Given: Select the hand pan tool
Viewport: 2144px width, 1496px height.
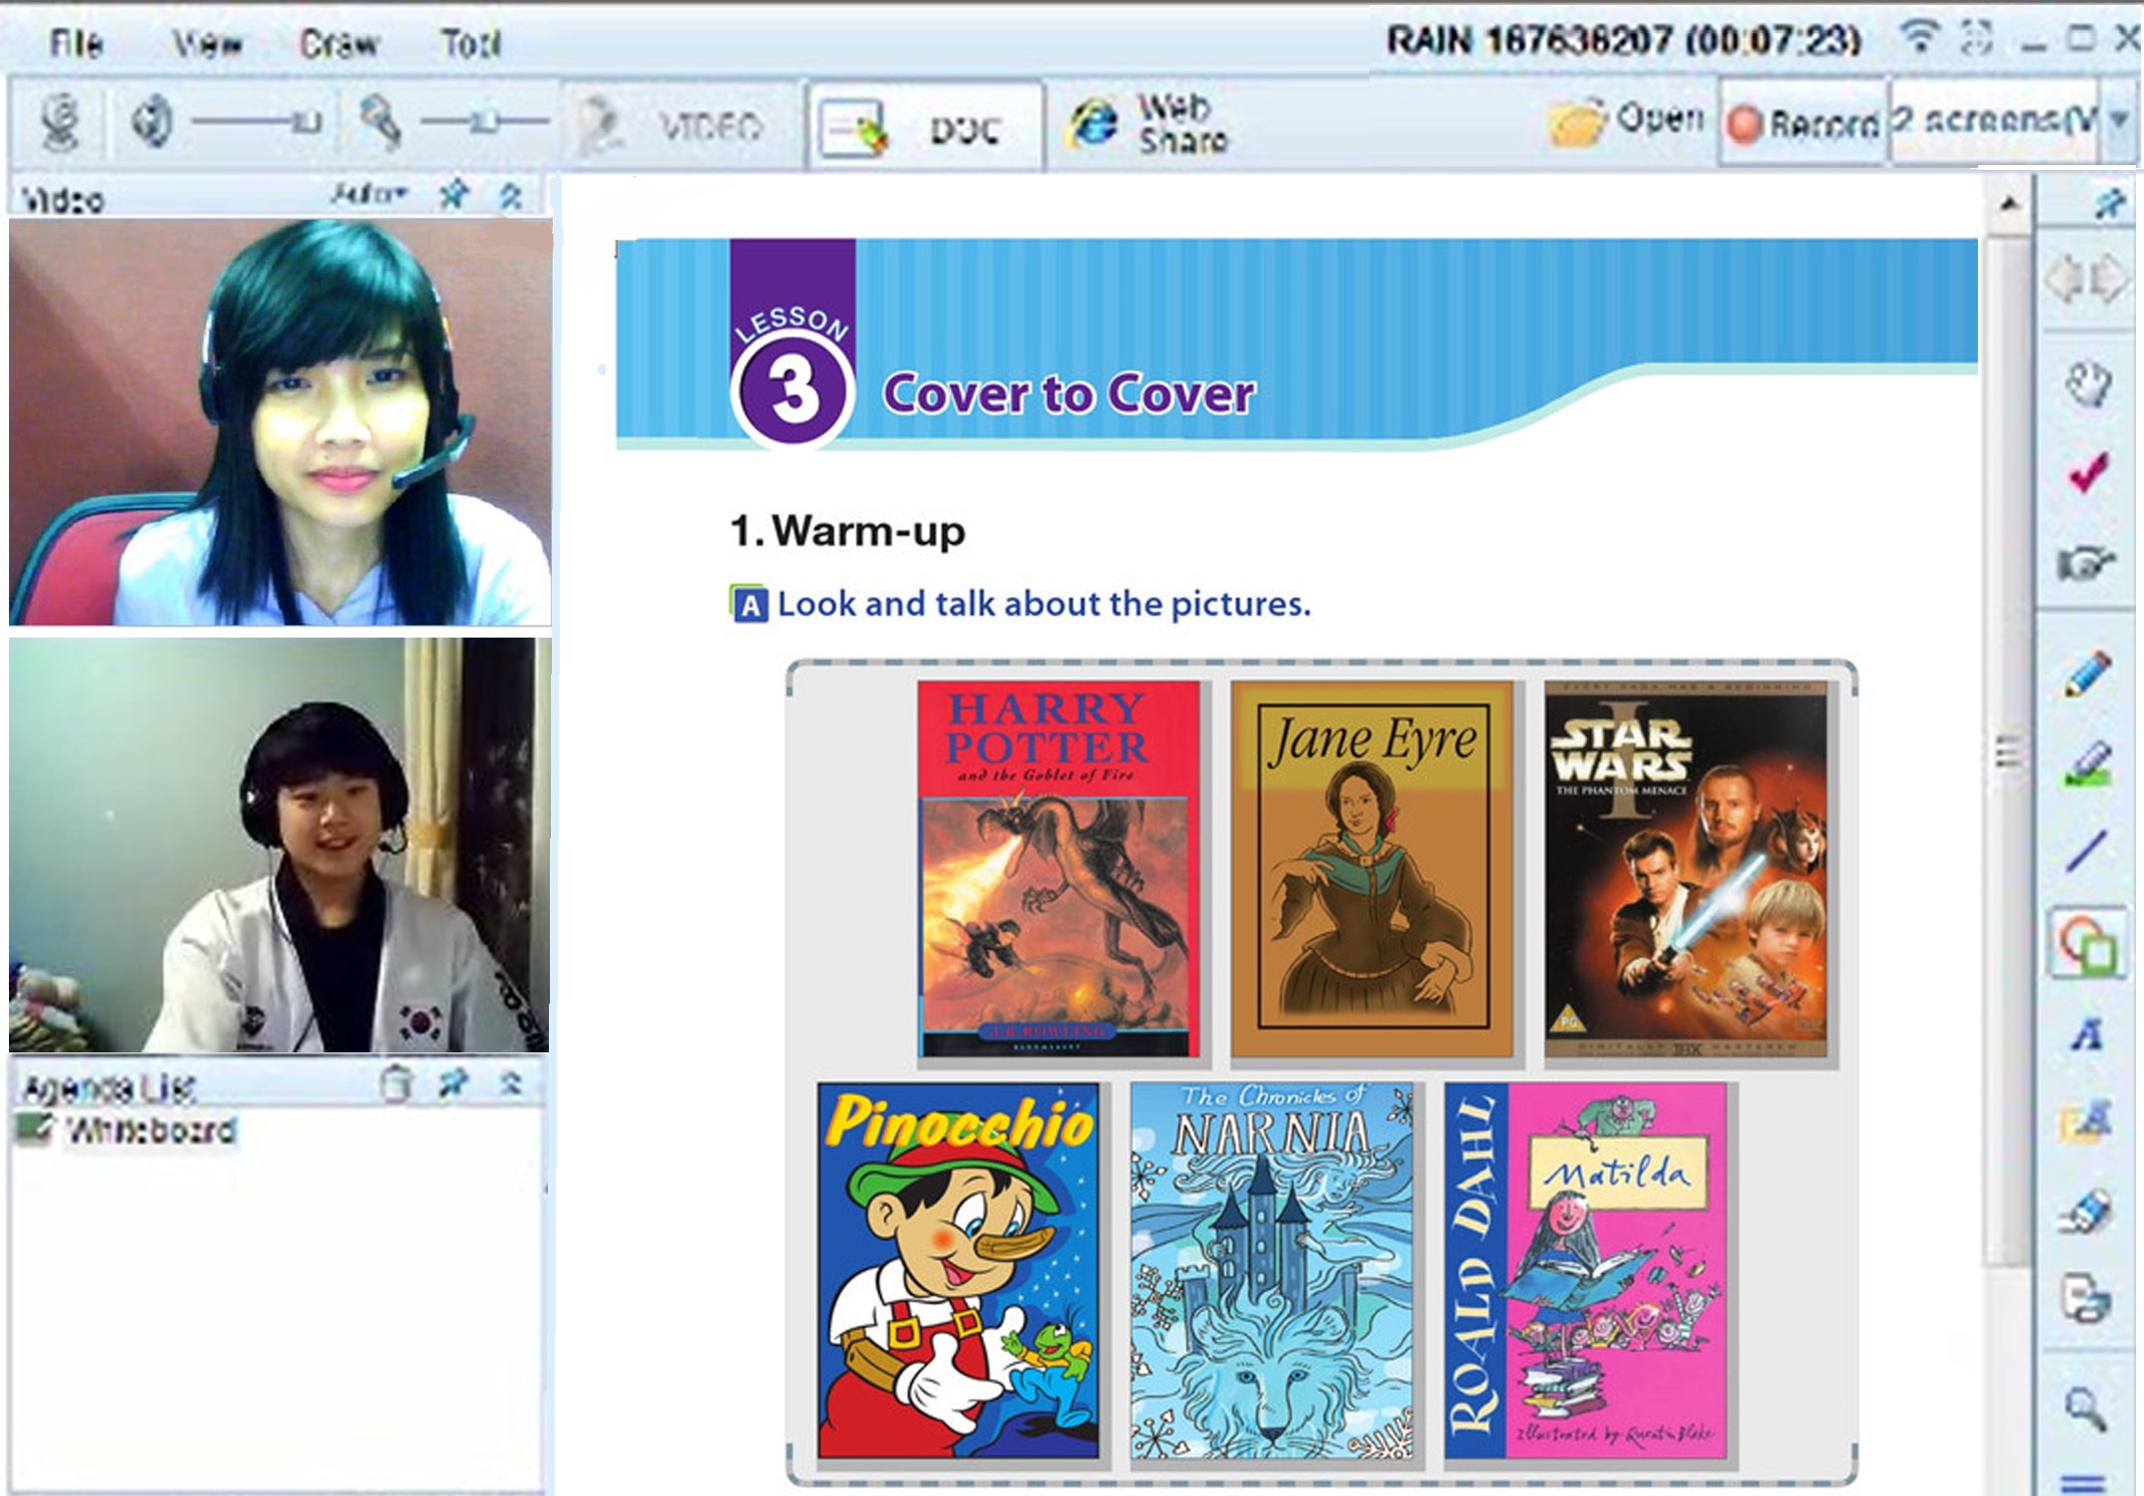Looking at the screenshot, I should pos(2087,384).
